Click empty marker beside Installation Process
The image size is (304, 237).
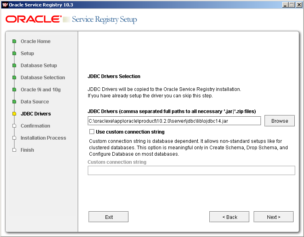pos(14,138)
